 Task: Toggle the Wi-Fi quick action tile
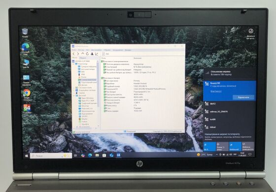click(209, 147)
